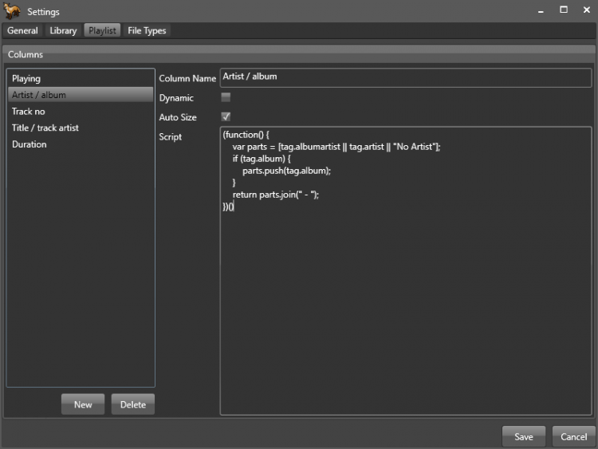Cancel the settings dialog
Image resolution: width=598 pixels, height=449 pixels.
[574, 436]
